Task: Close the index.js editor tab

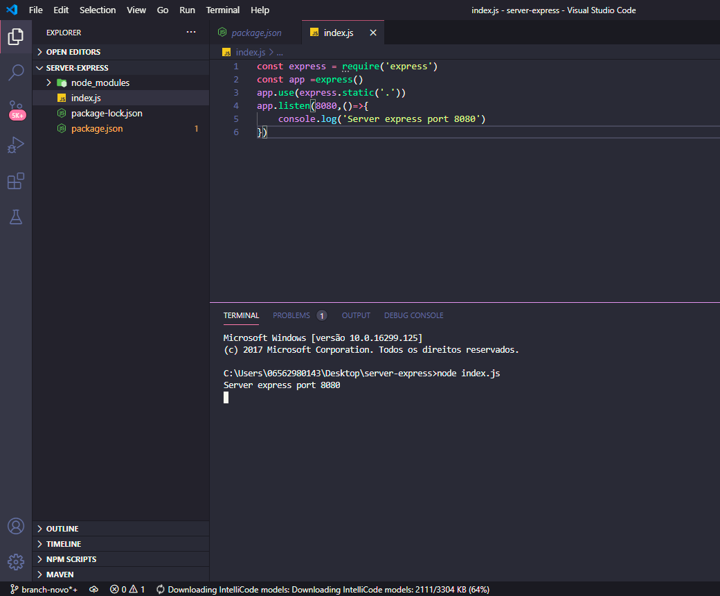Action: click(373, 33)
